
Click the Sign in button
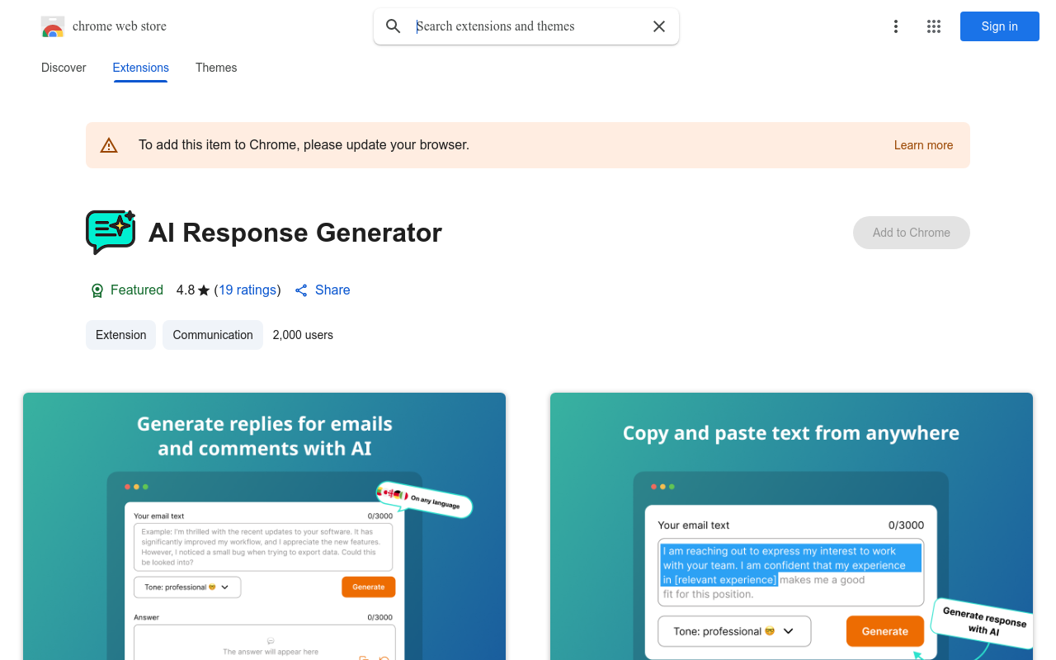click(1000, 26)
